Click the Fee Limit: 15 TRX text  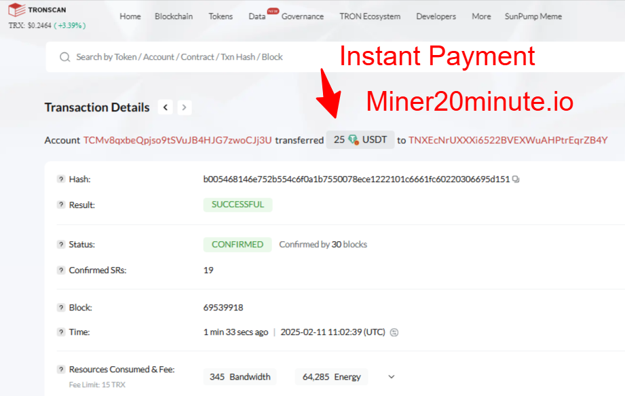tap(97, 385)
